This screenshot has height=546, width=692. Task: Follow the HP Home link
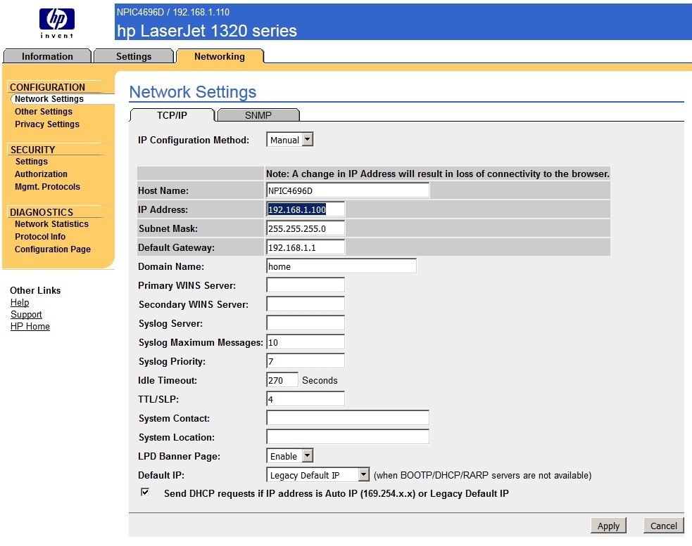(30, 327)
